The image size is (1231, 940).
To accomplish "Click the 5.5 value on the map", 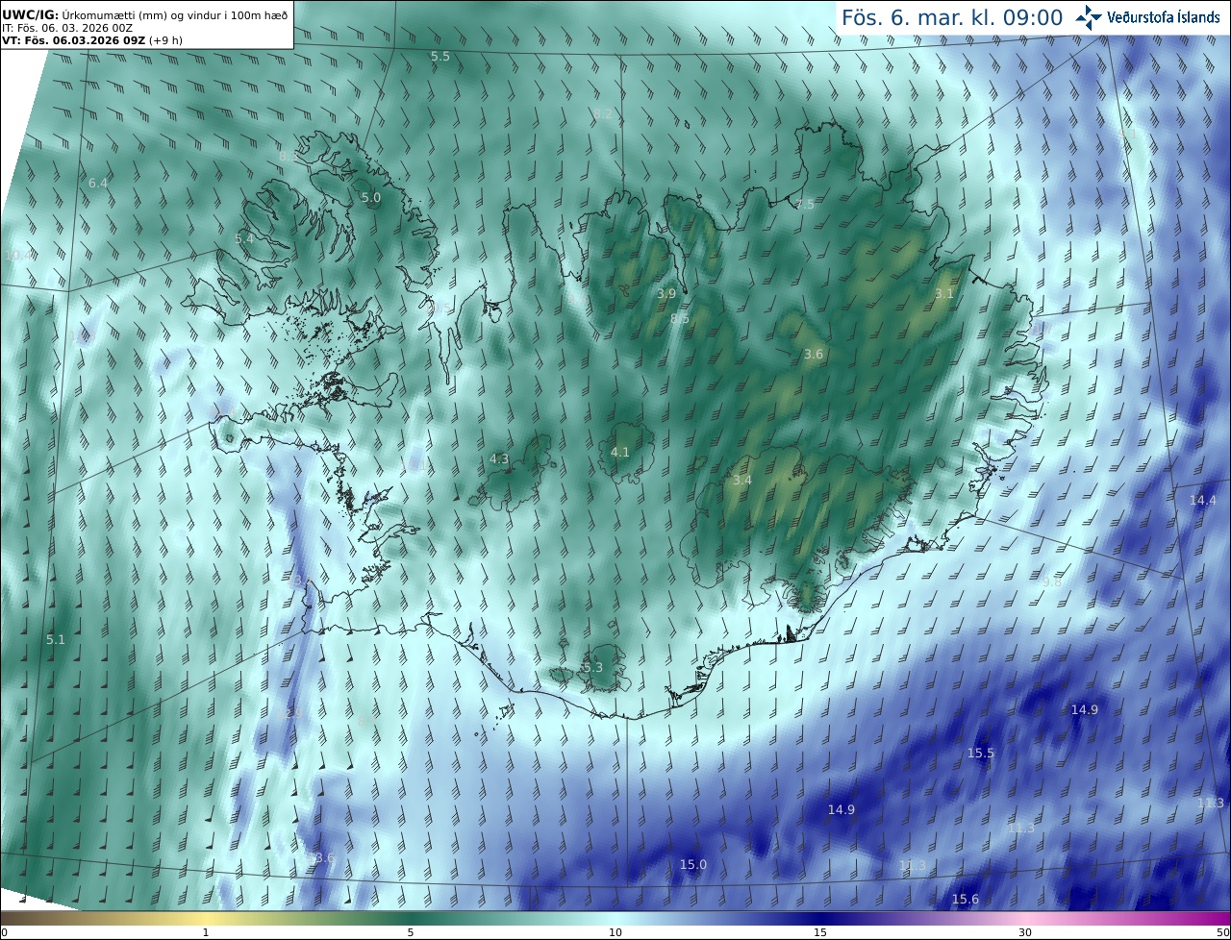I will pyautogui.click(x=440, y=57).
